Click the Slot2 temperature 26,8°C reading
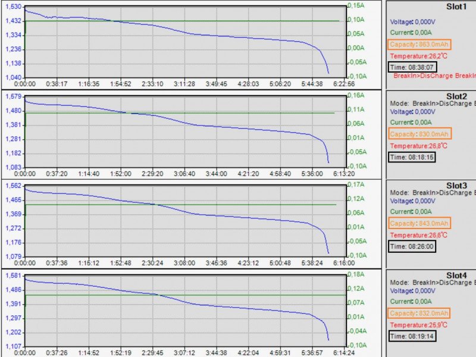476x357 pixels. (x=418, y=146)
